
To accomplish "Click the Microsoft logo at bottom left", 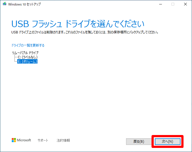I will (x=21, y=140).
